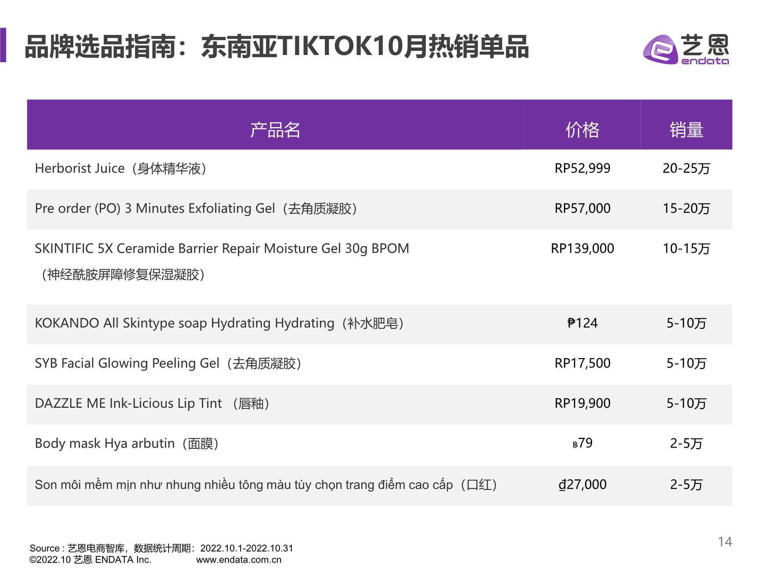Click the Source 艺恩电商智库 footnote

(161, 548)
